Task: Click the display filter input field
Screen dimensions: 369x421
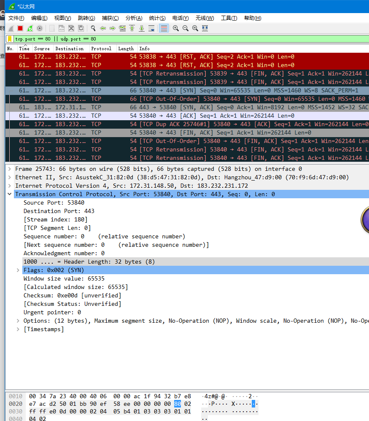Action: click(191, 39)
